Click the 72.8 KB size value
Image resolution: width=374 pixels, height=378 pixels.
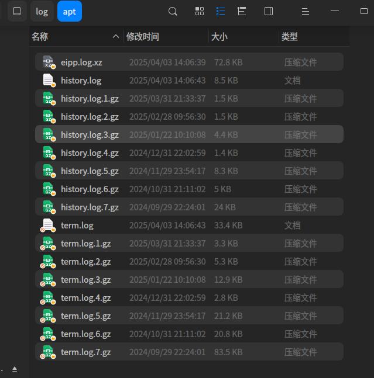[228, 62]
